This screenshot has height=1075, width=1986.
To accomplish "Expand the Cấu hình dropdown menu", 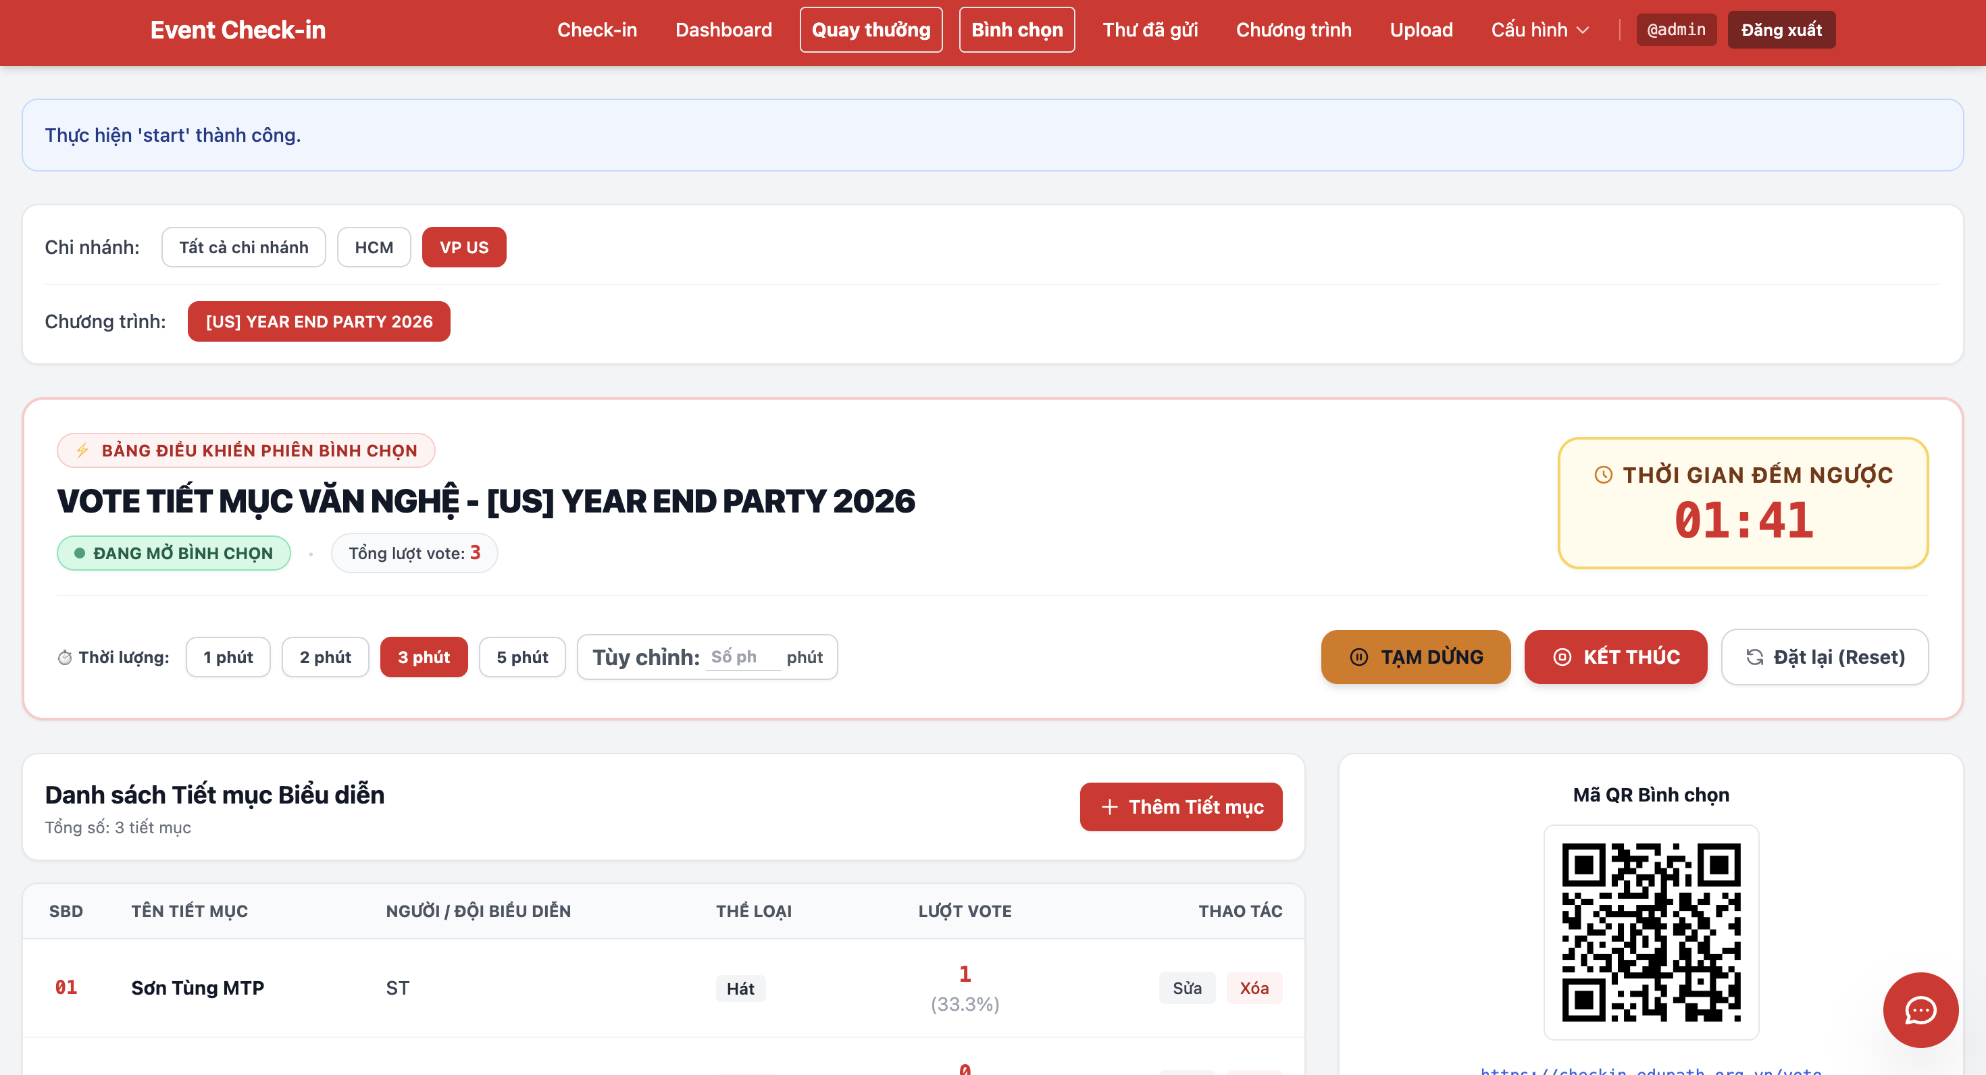I will click(x=1539, y=30).
